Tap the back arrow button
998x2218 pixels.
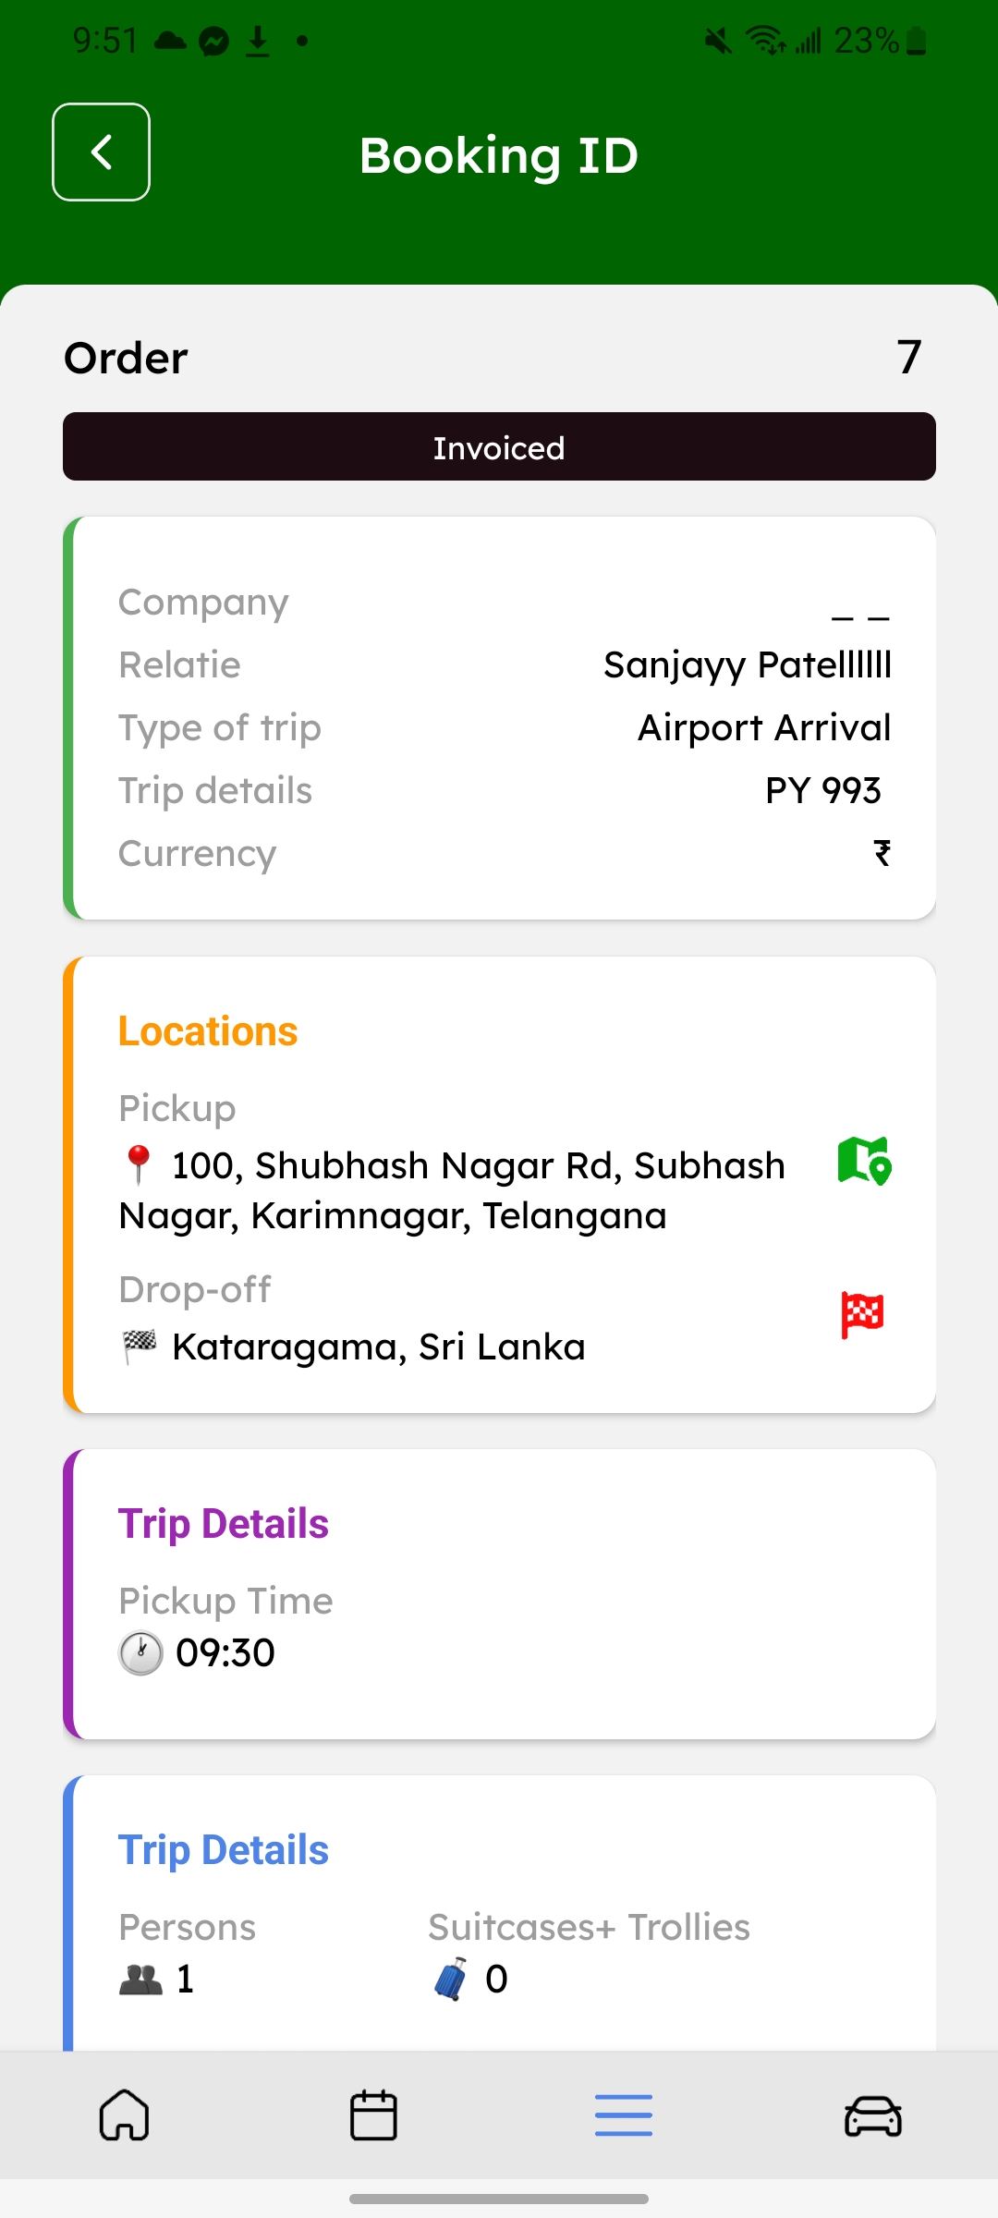[x=102, y=152]
